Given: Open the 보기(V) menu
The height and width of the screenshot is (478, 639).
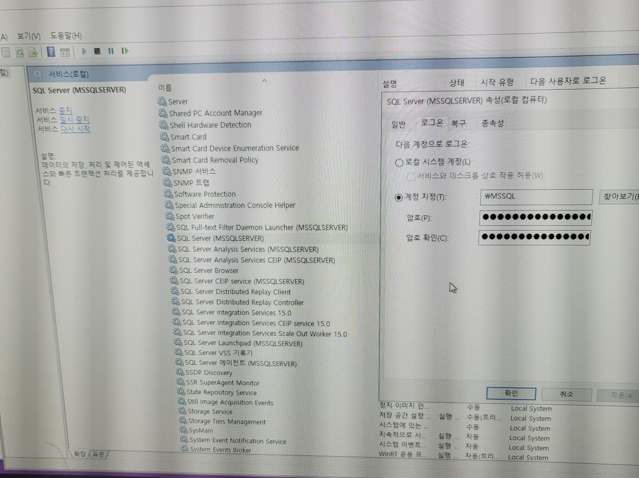Looking at the screenshot, I should [29, 36].
